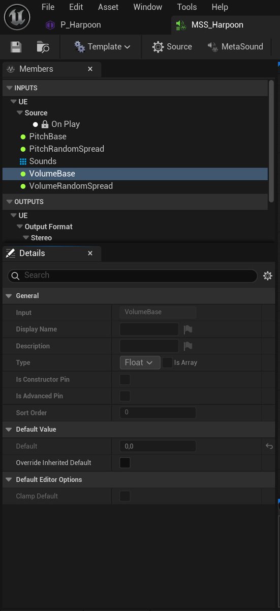280x611 pixels.
Task: Open Details view options gear
Action: click(x=268, y=275)
